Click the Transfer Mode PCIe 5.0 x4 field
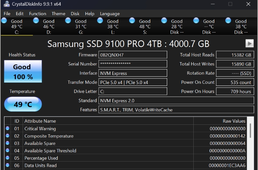The height and width of the screenshot is (170, 258). click(133, 82)
